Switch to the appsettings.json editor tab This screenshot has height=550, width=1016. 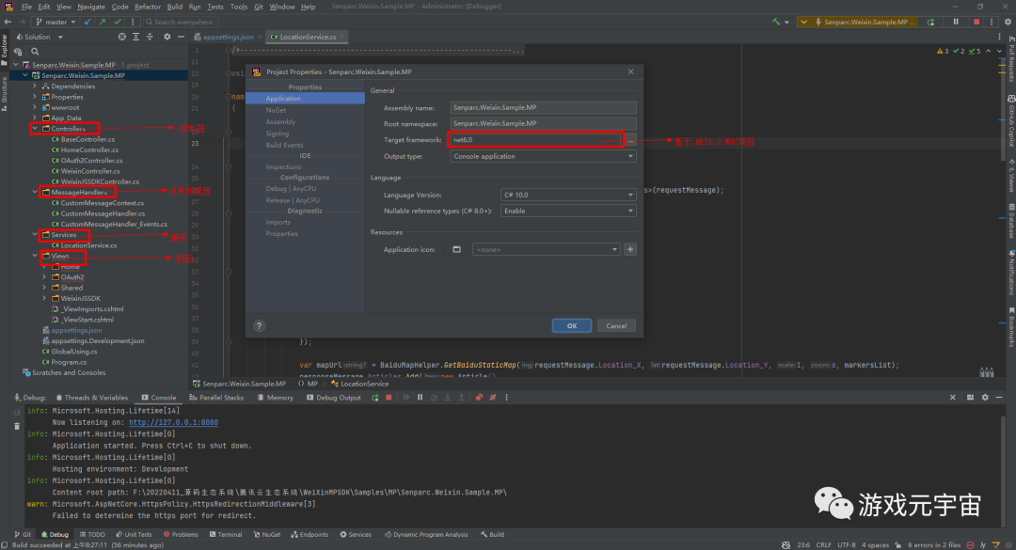coord(227,37)
